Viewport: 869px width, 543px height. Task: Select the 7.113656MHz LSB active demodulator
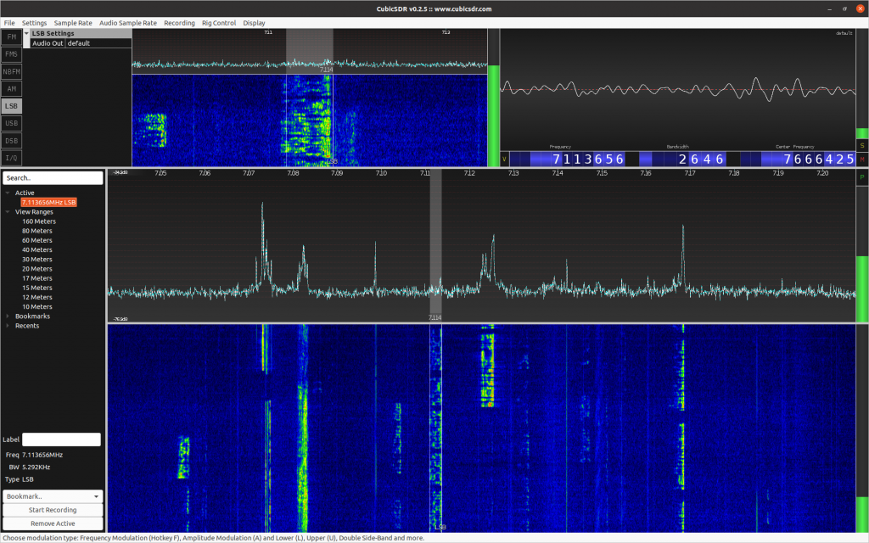coord(48,202)
